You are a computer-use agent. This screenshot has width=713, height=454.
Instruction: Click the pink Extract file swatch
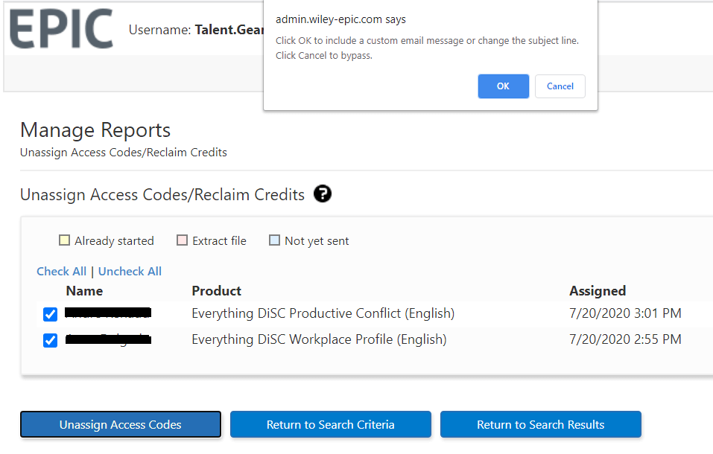(x=182, y=240)
